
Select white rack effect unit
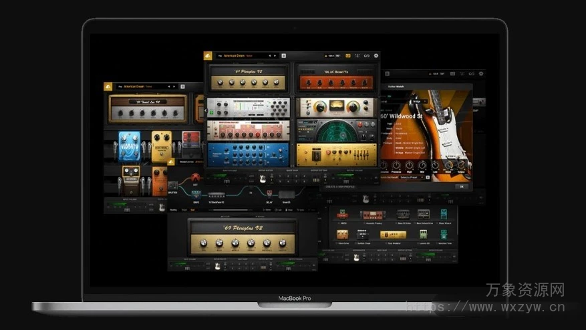point(248,108)
